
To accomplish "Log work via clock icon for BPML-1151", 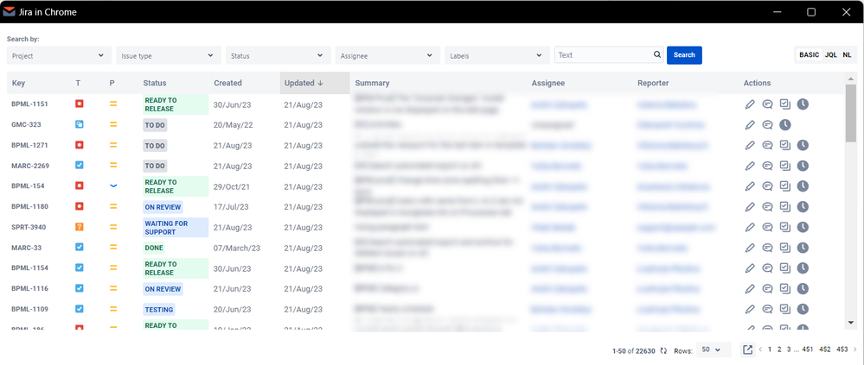I will [x=803, y=104].
